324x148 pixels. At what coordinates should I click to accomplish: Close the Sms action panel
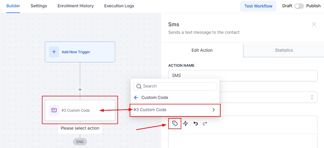pyautogui.click(x=314, y=24)
